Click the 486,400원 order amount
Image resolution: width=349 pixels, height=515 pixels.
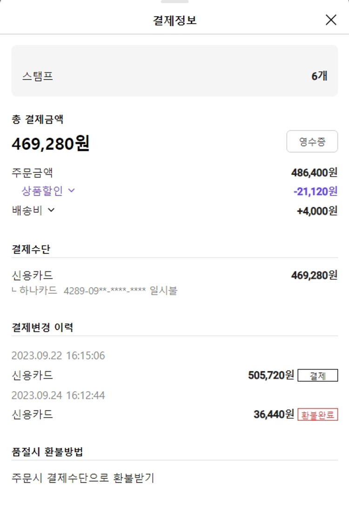tap(314, 173)
